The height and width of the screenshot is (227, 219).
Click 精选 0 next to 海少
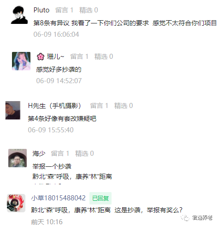point(84,153)
